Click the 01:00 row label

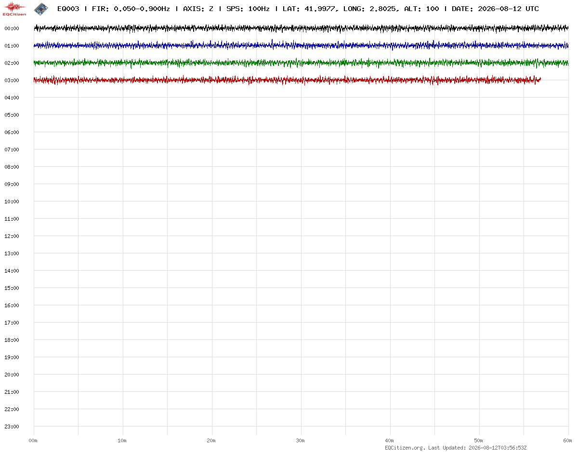[12, 46]
